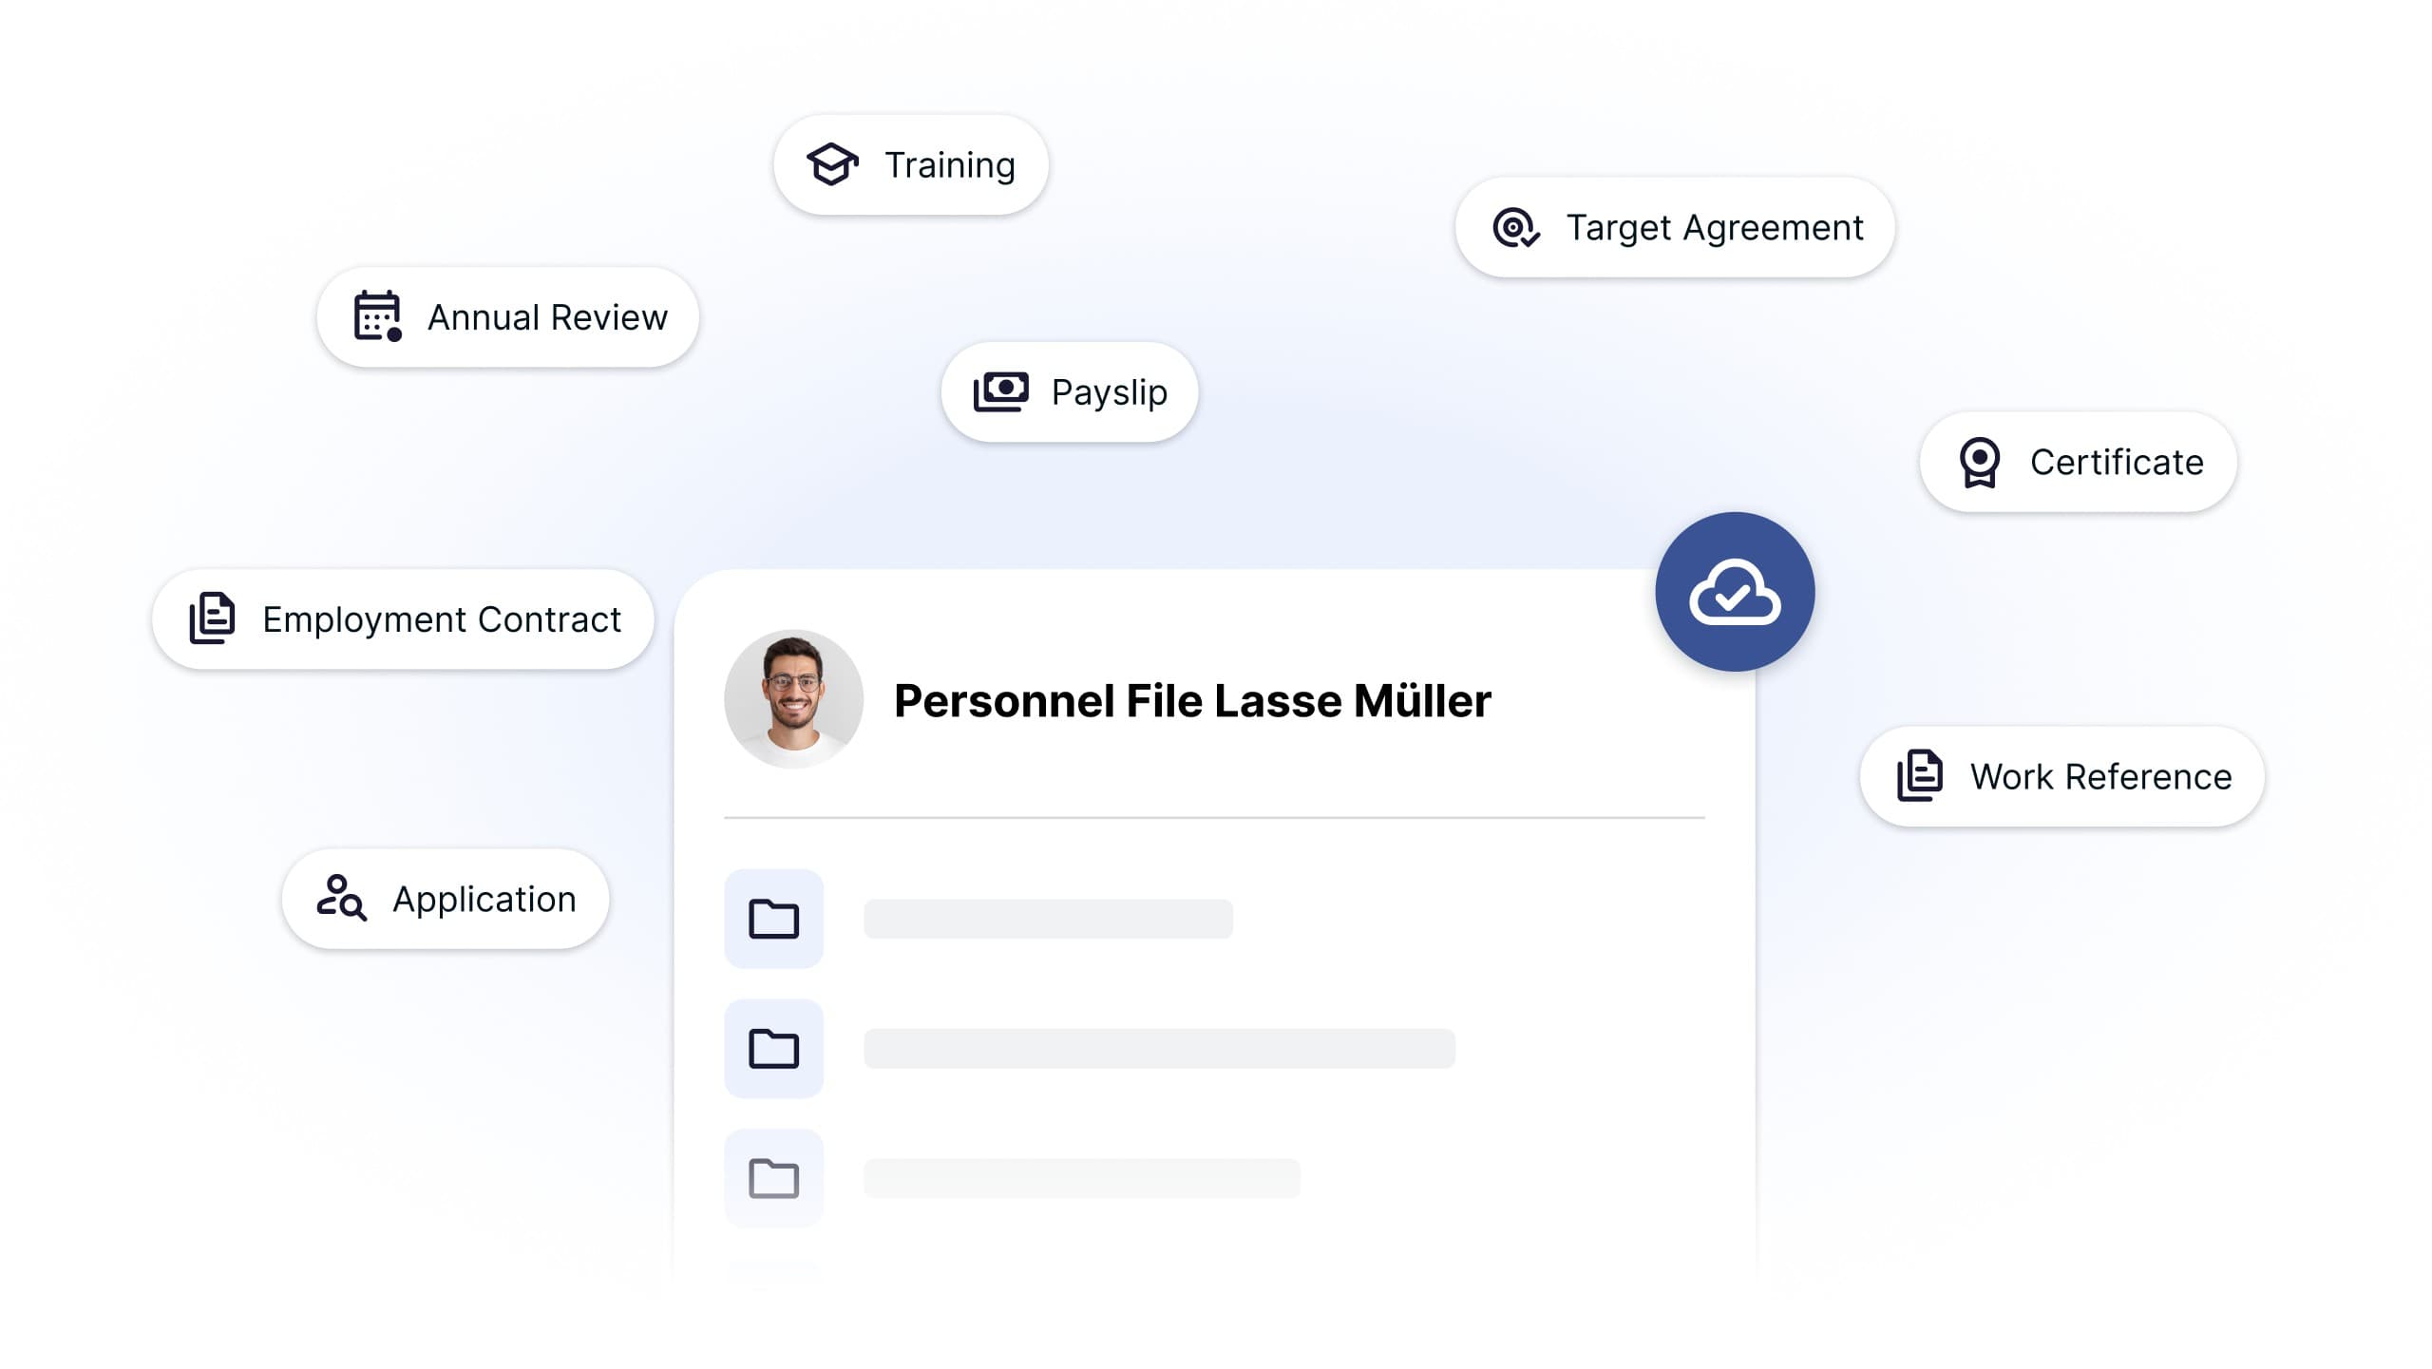Image resolution: width=2432 pixels, height=1369 pixels.
Task: Click the graduation cap Training icon
Action: click(x=832, y=164)
